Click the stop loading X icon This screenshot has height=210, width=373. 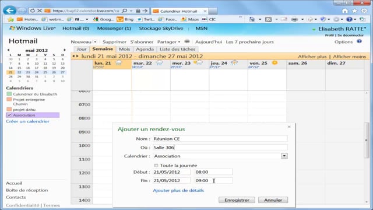click(40, 10)
